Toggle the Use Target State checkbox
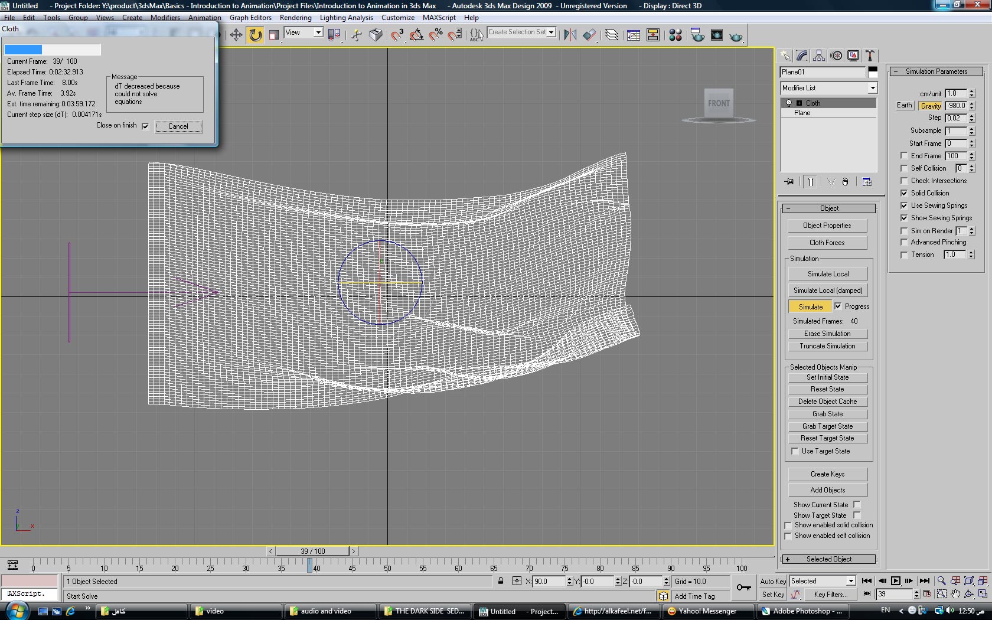The width and height of the screenshot is (992, 620). 795,451
